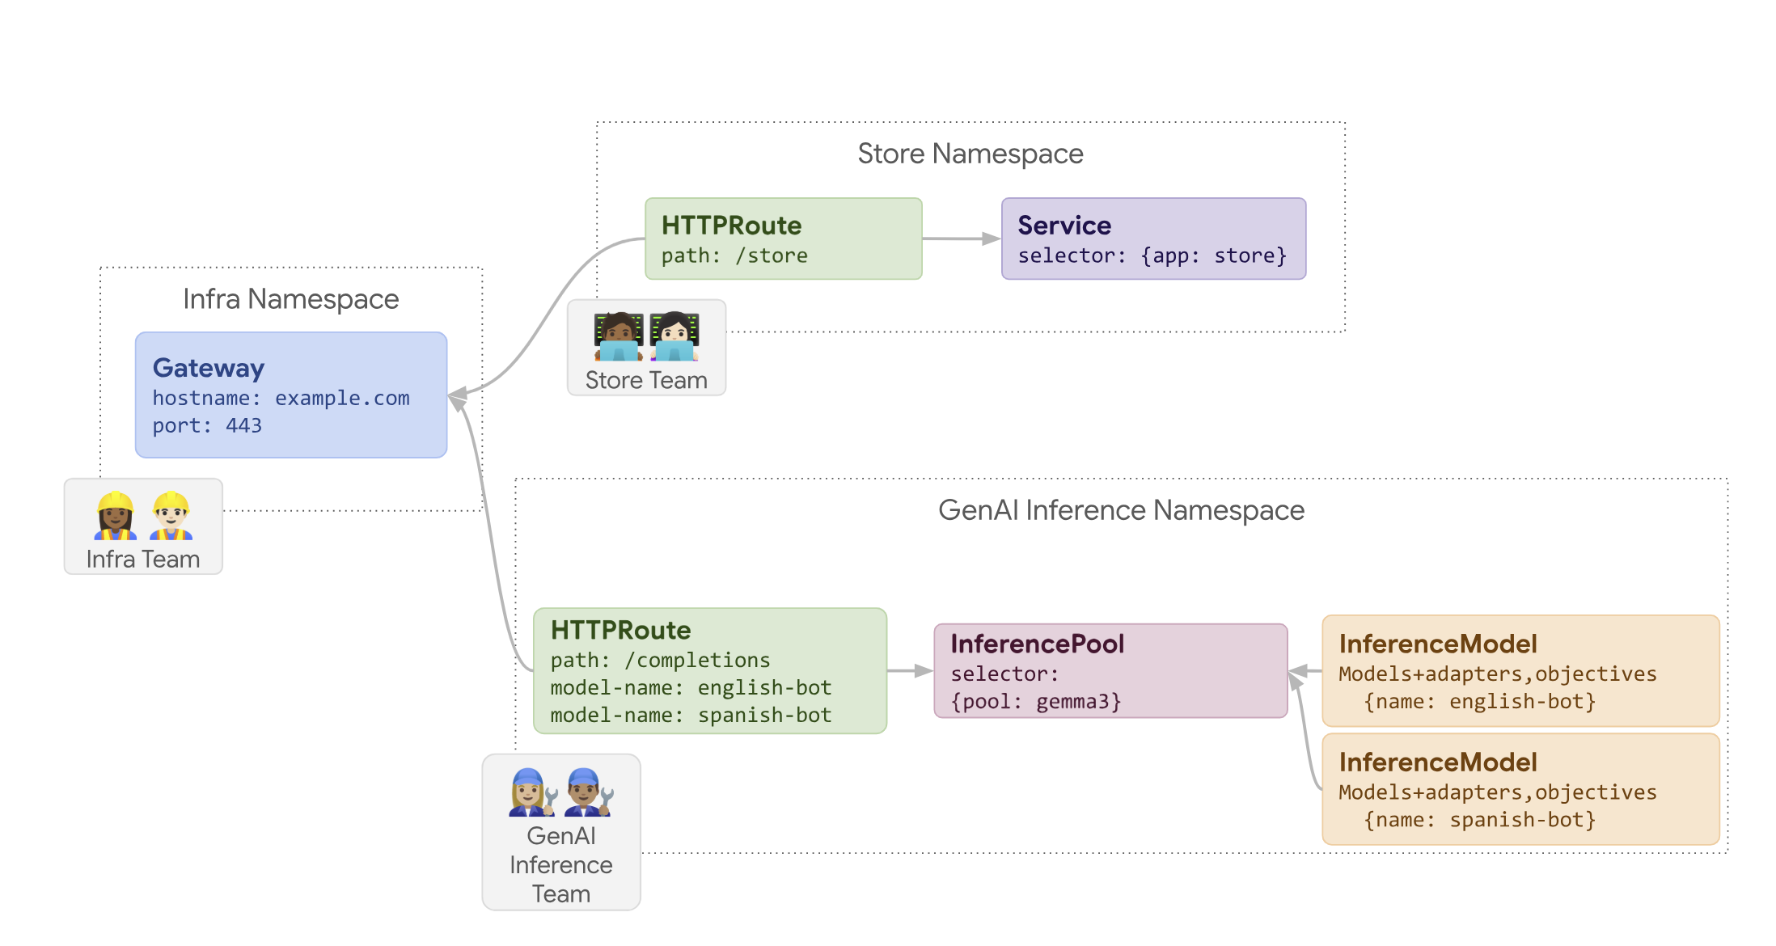Click the GenAI Inference Team label
This screenshot has width=1776, height=946.
pyautogui.click(x=560, y=864)
